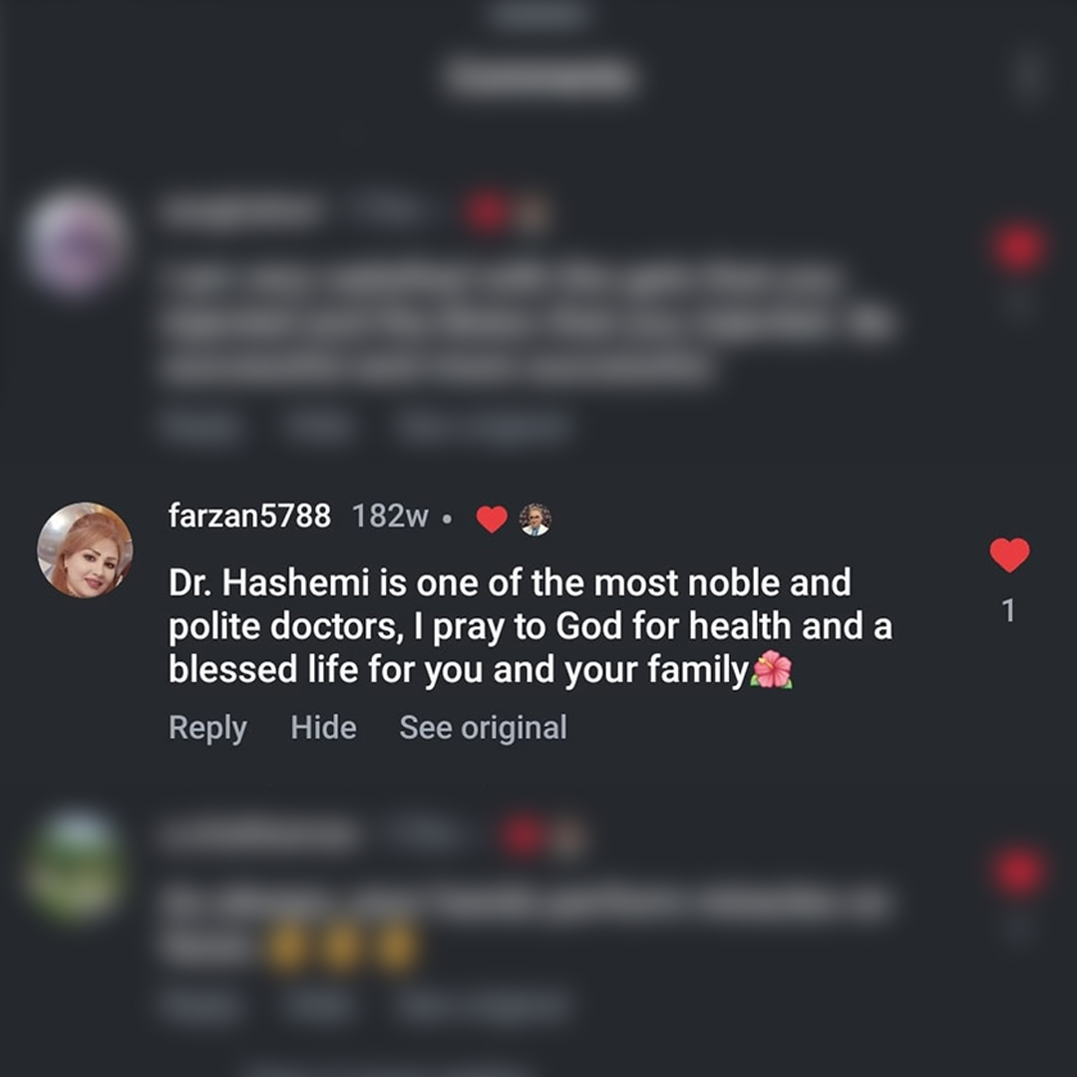Tap the sheet drag handle above Comments
This screenshot has width=1077, height=1077.
coord(539,15)
